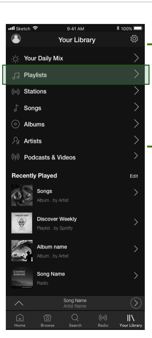Image resolution: width=152 pixels, height=338 pixels.
Task: Open Playlists using its right chevron
Action: click(x=136, y=74)
